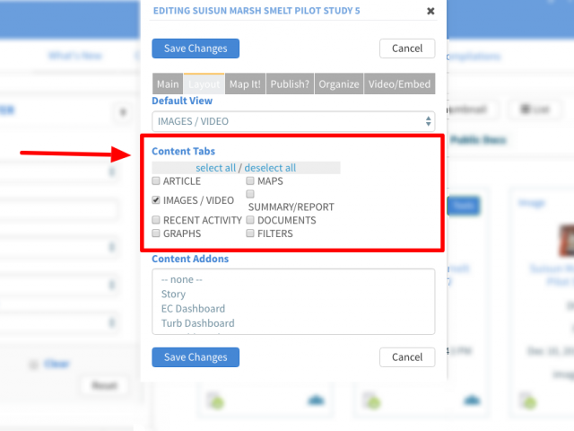Viewport: 574px width, 431px height.
Task: Close the editing dialog with X icon
Action: coord(430,11)
